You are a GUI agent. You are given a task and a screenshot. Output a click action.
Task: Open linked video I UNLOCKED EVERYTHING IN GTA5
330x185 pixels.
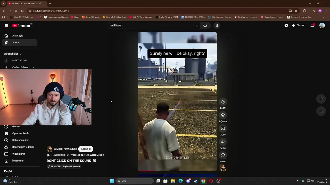tap(76, 155)
